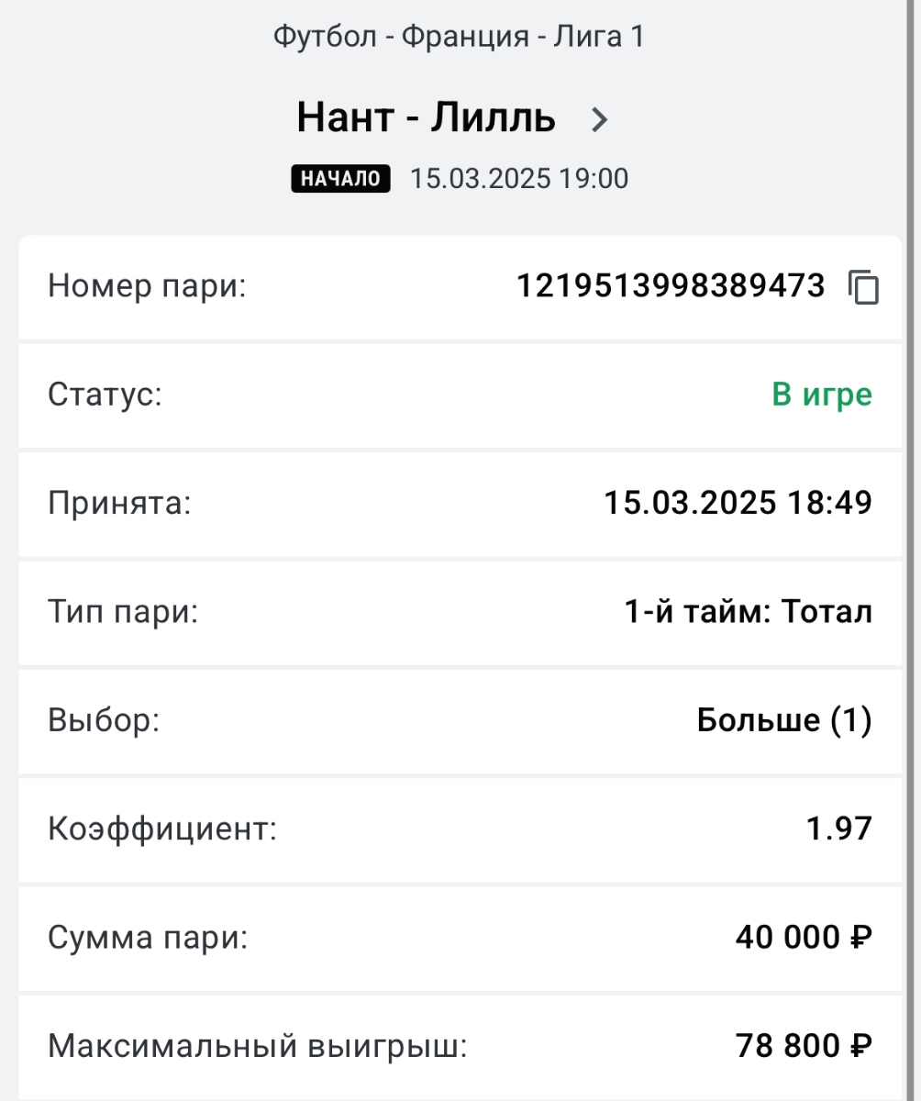The height and width of the screenshot is (1101, 921).
Task: Tap the Сумма пари row label
Action: (148, 938)
